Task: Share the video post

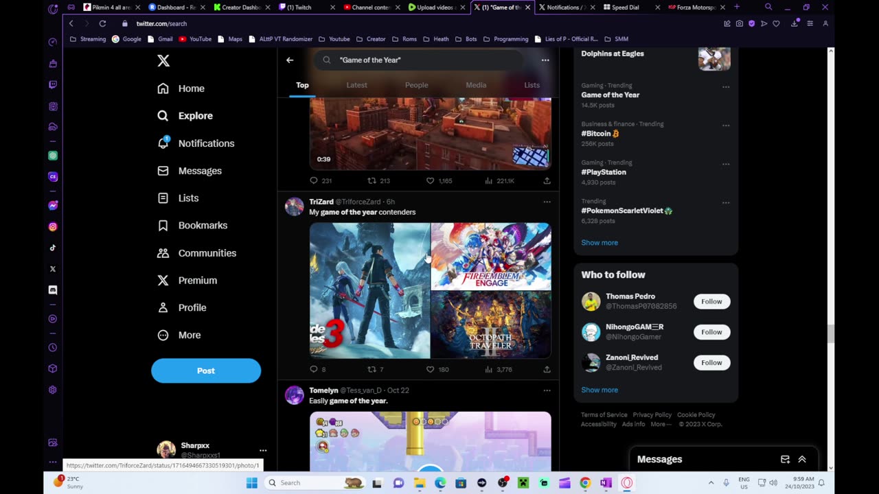Action: click(x=547, y=180)
